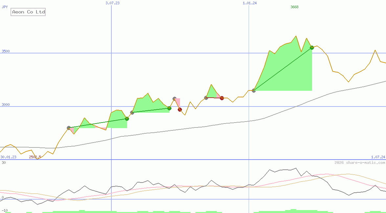Click the JPY currency label
The width and height of the screenshot is (386, 213).
point(5,7)
